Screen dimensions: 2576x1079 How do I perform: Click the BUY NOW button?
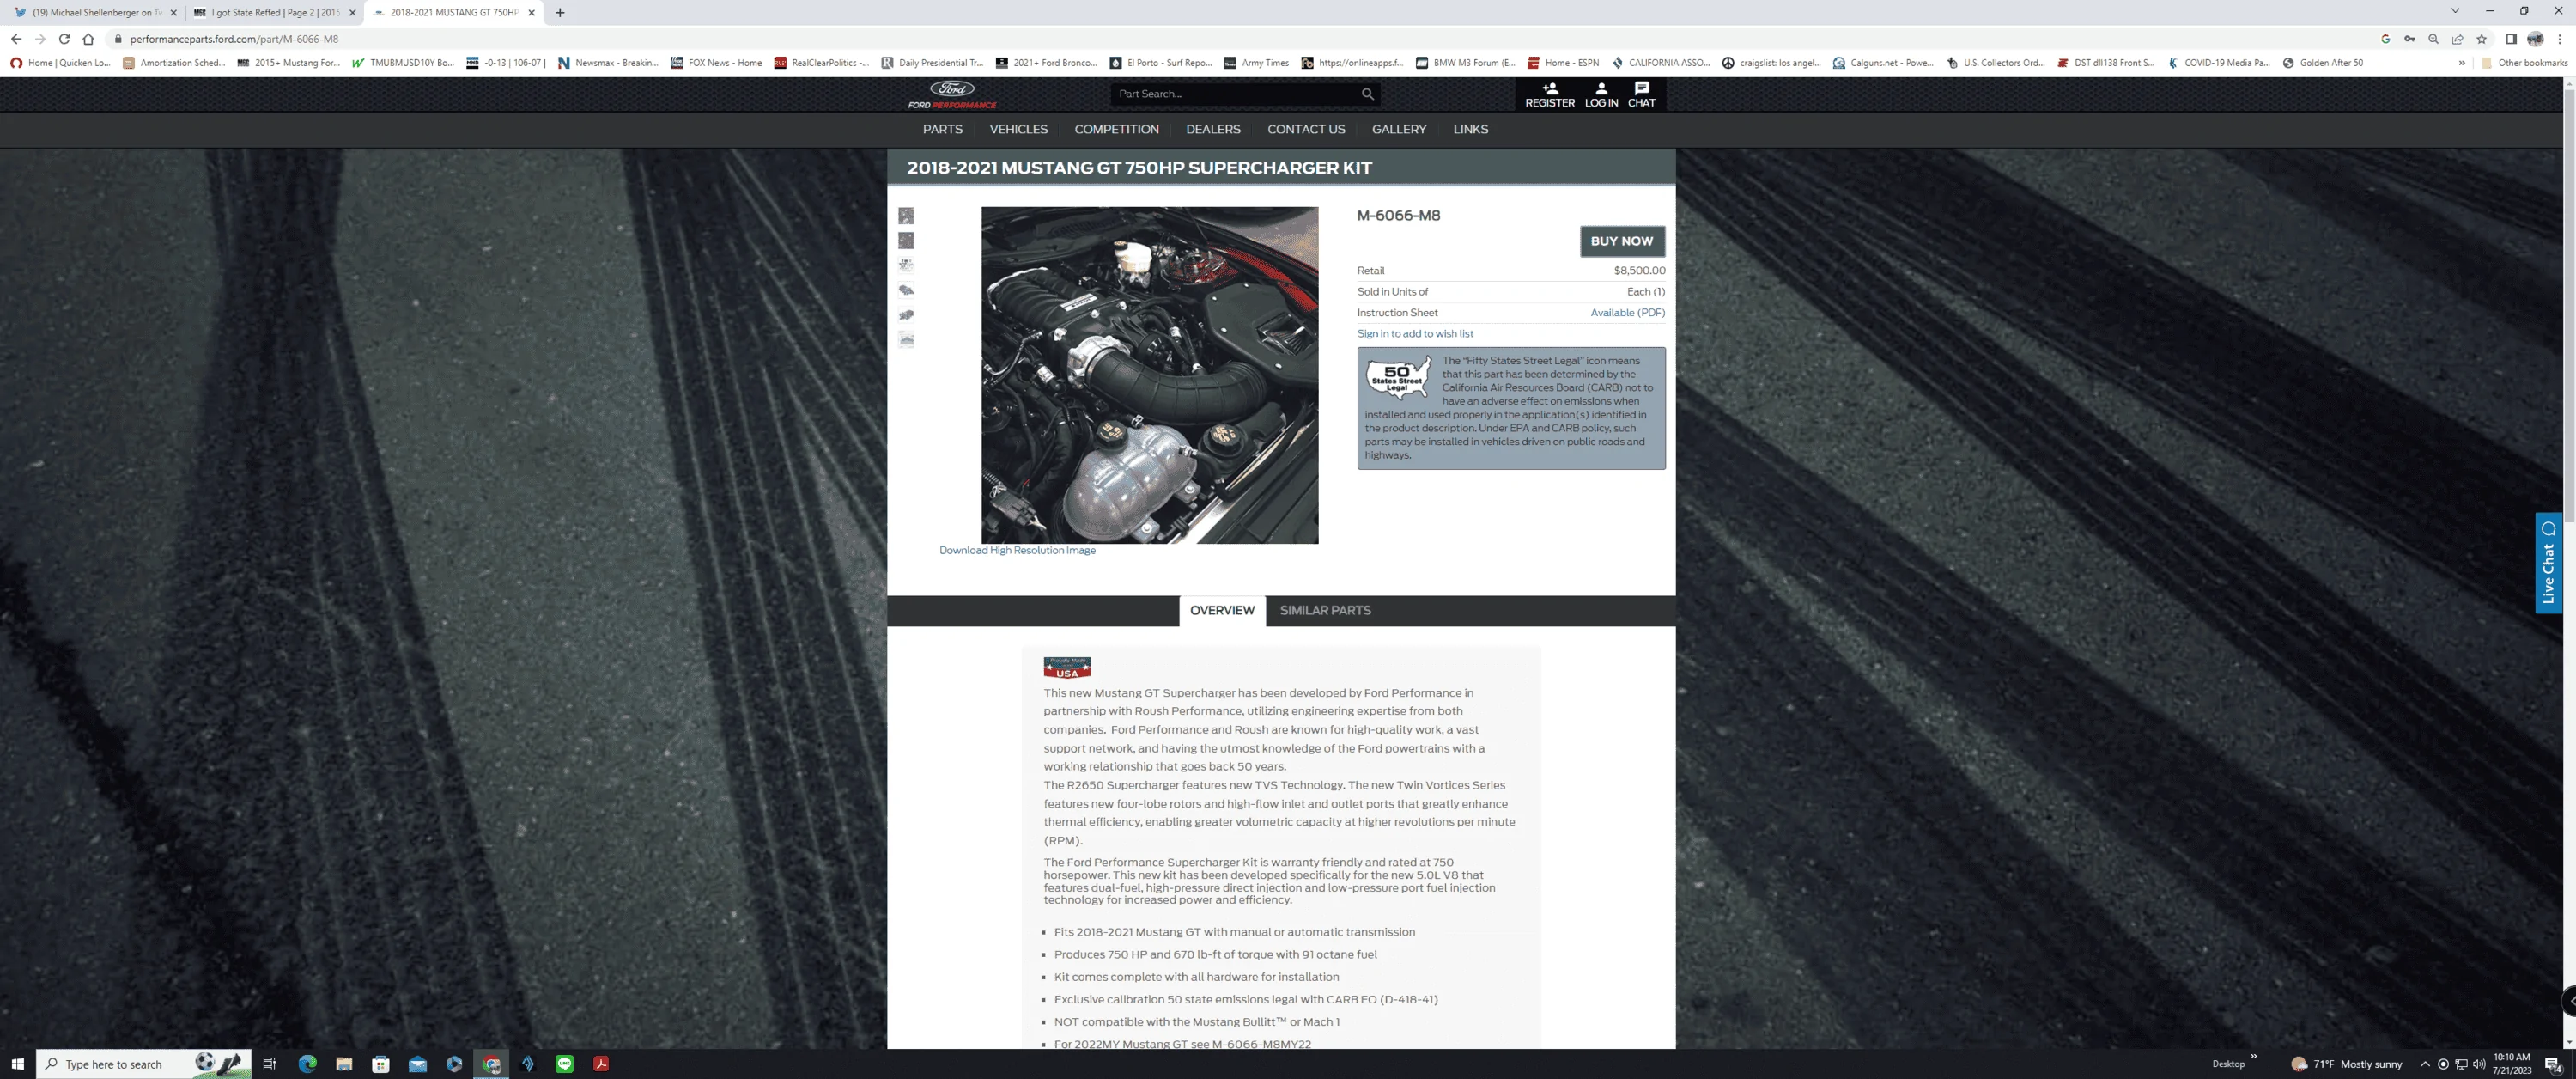point(1621,241)
